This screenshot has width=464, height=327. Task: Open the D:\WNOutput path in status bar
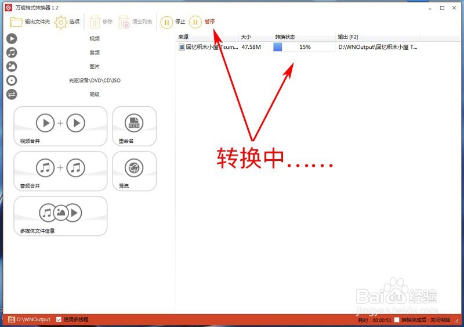34,319
